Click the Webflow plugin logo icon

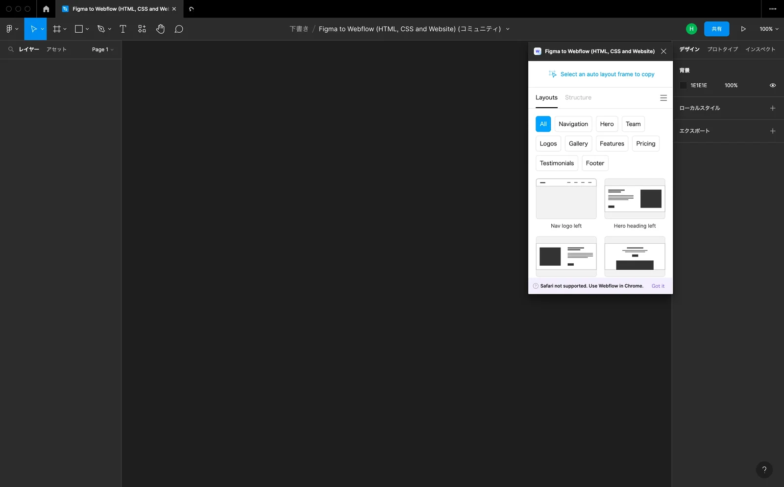click(x=538, y=51)
